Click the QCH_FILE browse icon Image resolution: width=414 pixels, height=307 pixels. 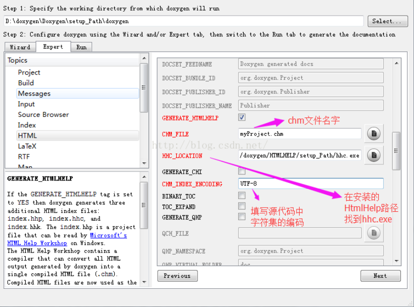[374, 233]
